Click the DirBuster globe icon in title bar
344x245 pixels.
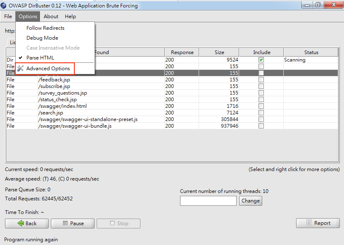point(3,5)
